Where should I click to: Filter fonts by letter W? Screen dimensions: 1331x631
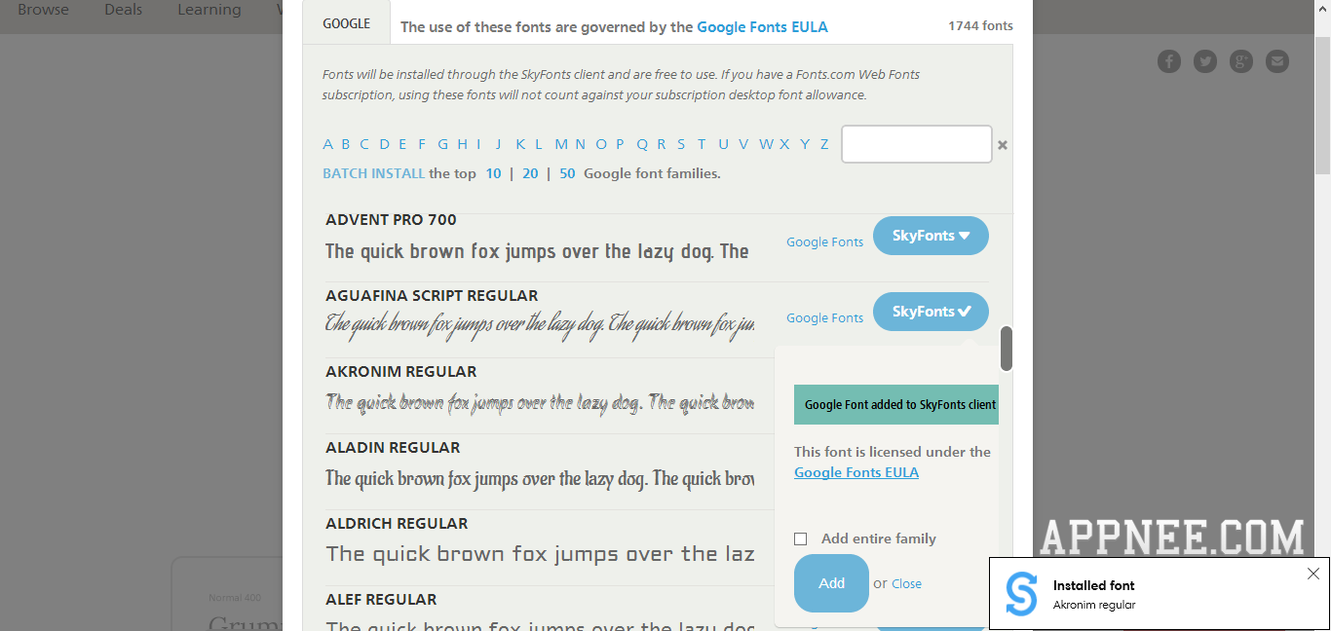click(767, 144)
